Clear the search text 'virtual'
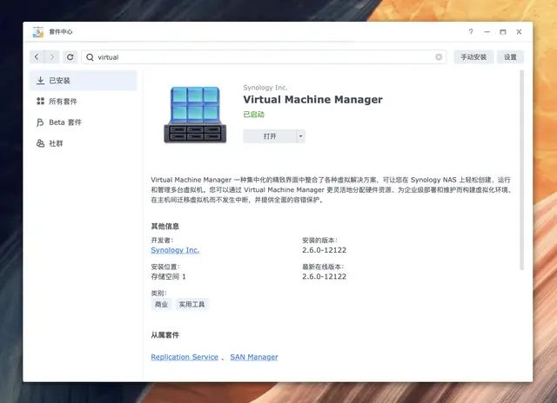Image resolution: width=557 pixels, height=403 pixels. (439, 57)
